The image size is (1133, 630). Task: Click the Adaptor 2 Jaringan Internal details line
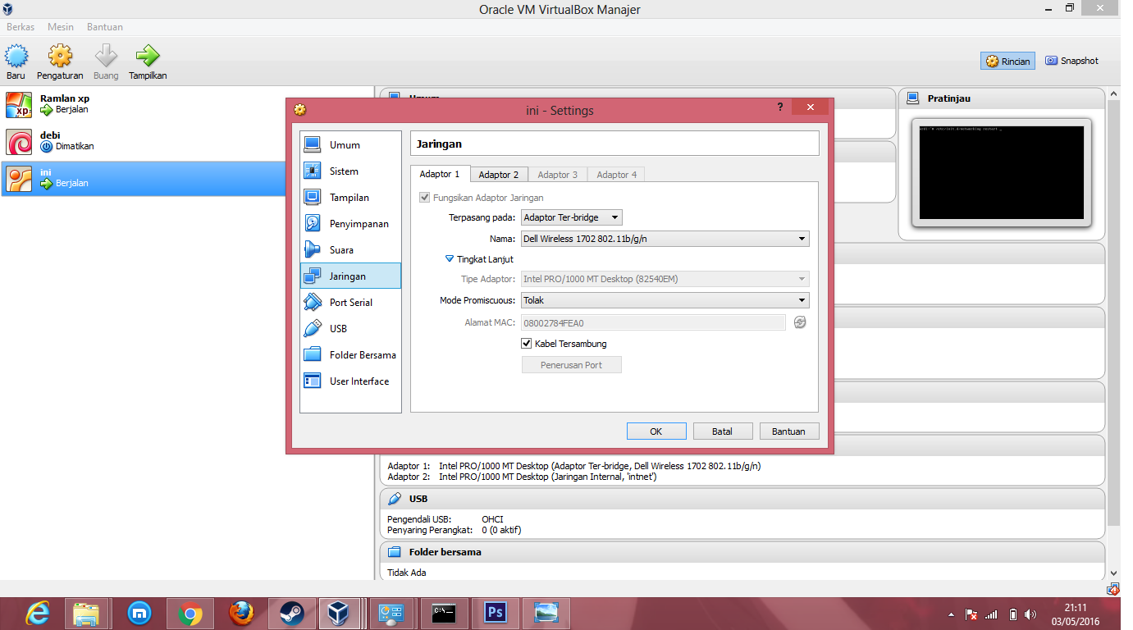click(522, 477)
